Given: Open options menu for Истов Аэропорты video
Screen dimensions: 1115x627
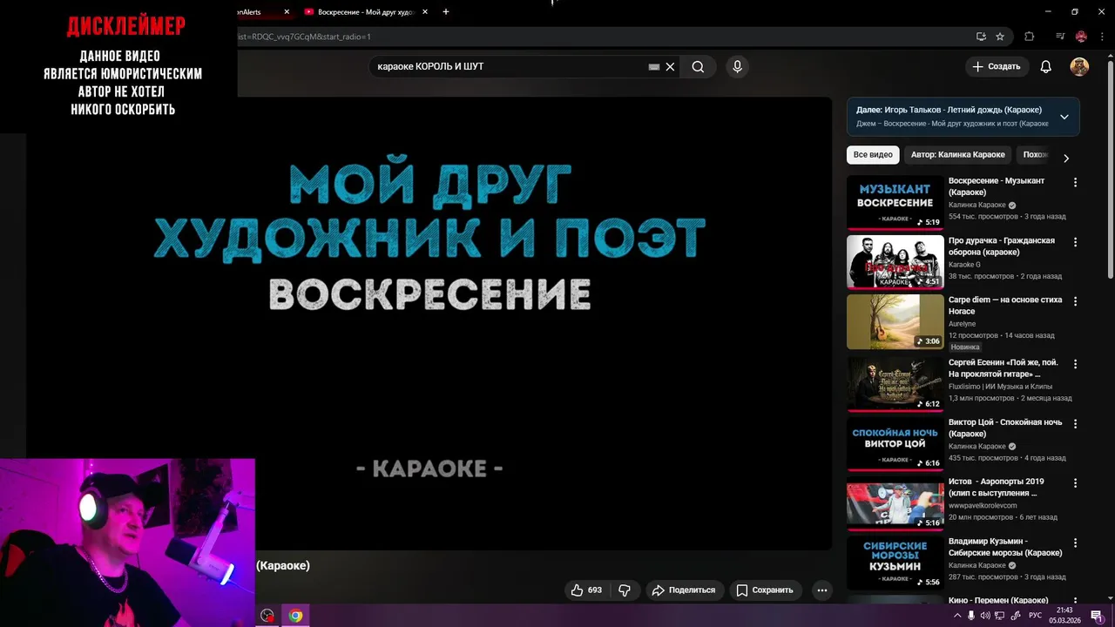Looking at the screenshot, I should pyautogui.click(x=1075, y=482).
